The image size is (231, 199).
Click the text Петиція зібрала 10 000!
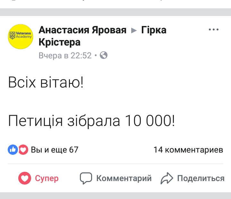(91, 121)
